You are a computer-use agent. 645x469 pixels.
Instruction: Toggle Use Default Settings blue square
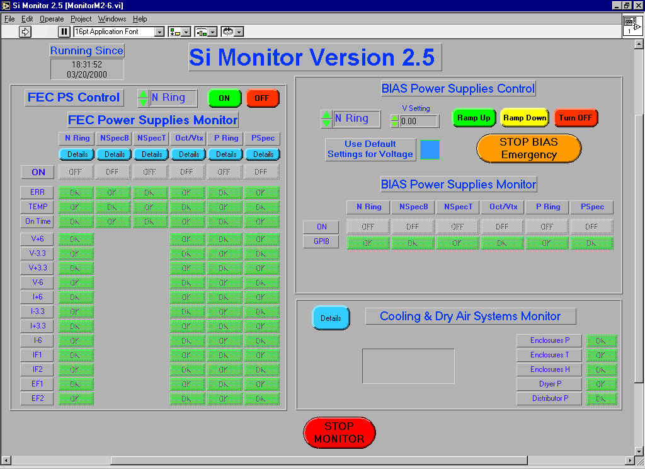pyautogui.click(x=430, y=149)
